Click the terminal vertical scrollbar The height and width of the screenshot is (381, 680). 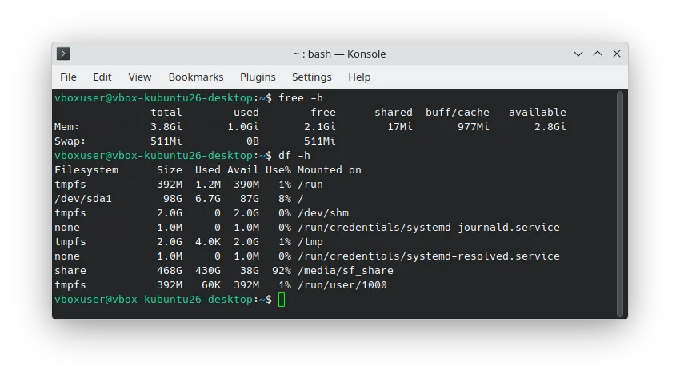[620, 204]
